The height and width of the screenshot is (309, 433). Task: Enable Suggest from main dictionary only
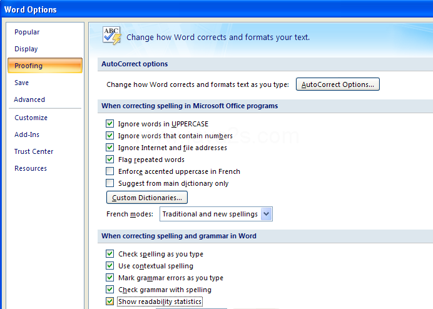(110, 183)
